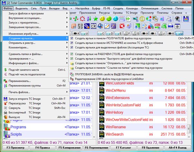
Task: Choose Подсчёт занятого места menu entry
Action: point(36,70)
